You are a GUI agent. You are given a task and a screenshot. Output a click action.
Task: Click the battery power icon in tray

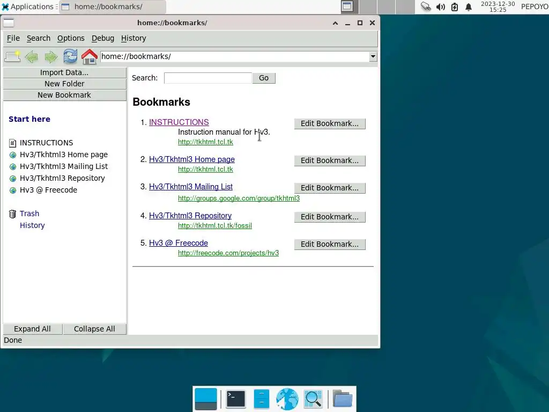point(455,7)
